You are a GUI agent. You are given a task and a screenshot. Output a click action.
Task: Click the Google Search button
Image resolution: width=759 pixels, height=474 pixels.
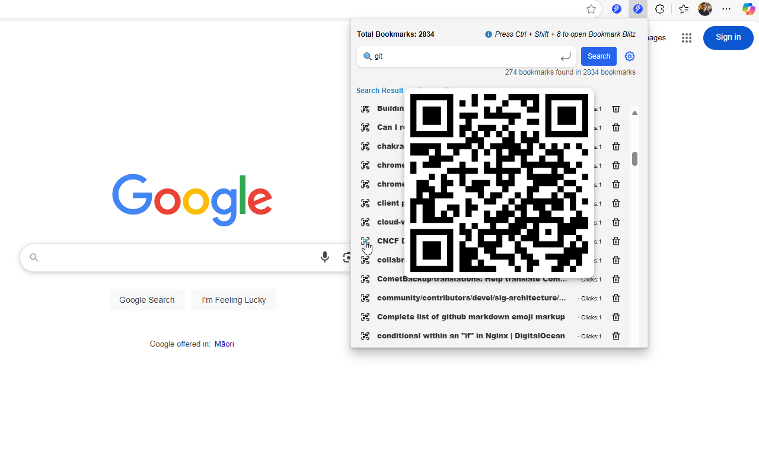(x=147, y=300)
